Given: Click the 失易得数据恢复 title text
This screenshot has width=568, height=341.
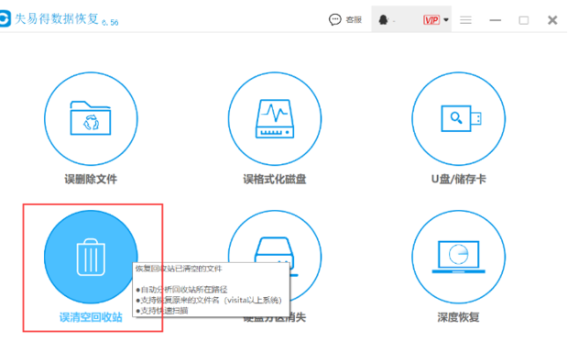Looking at the screenshot, I should (57, 18).
